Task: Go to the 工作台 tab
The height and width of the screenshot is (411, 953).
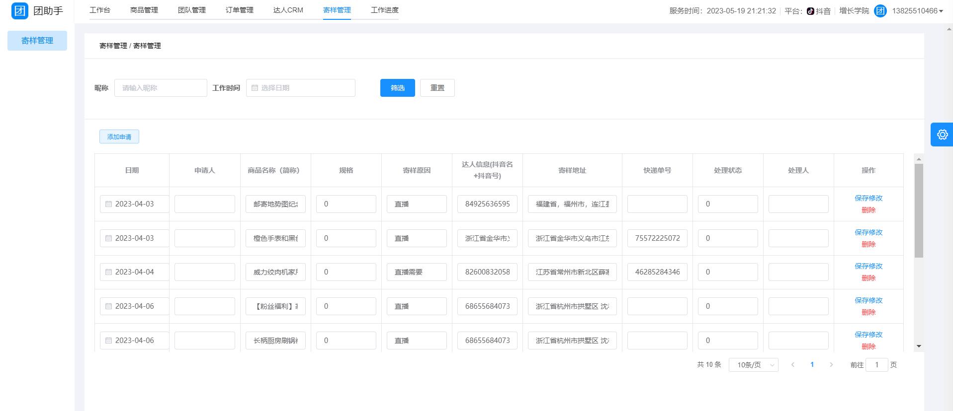Action: (x=100, y=10)
